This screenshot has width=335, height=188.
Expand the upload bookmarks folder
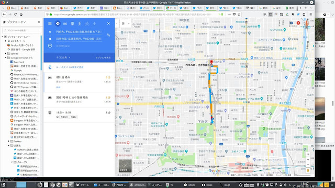click(x=6, y=53)
